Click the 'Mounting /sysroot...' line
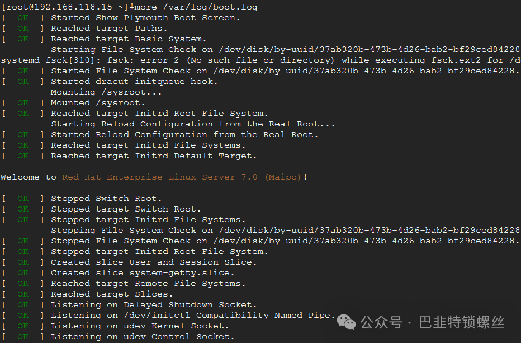Screen dimensions: 521x343 point(106,92)
